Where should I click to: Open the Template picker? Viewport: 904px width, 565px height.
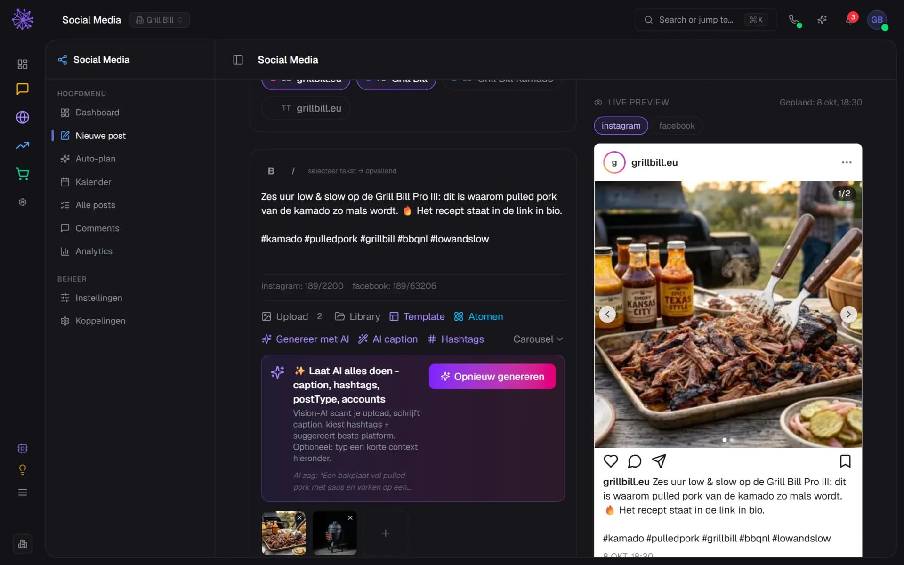(x=417, y=316)
